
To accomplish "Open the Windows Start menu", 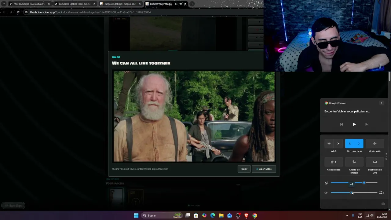I will 136,215.
